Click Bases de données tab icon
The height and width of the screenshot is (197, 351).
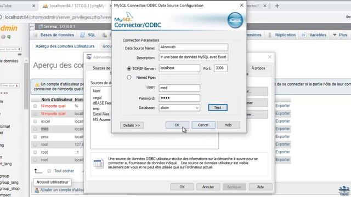(35, 35)
